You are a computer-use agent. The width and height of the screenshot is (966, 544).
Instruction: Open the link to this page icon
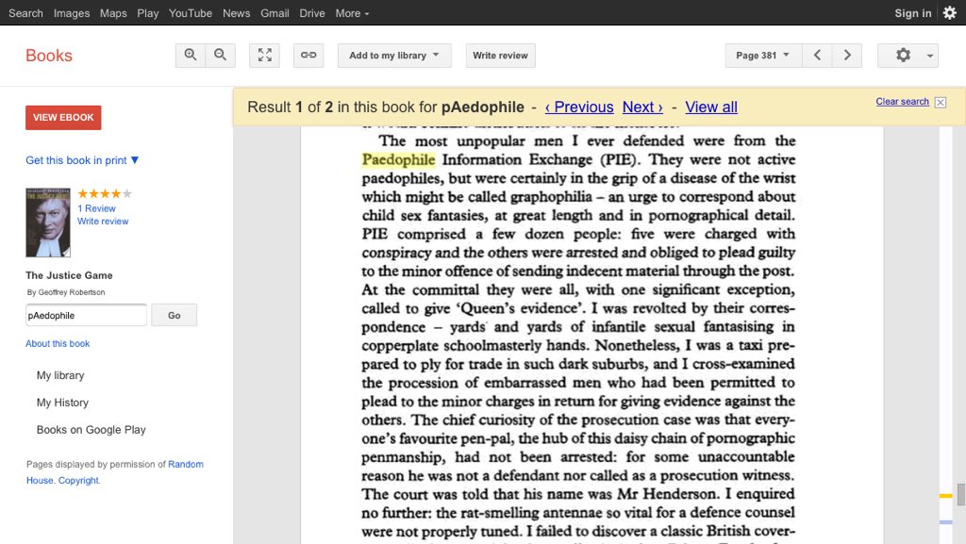coord(308,56)
